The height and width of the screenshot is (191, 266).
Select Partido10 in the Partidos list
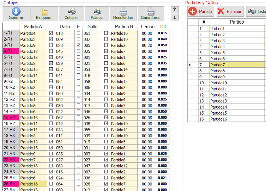tap(237, 83)
